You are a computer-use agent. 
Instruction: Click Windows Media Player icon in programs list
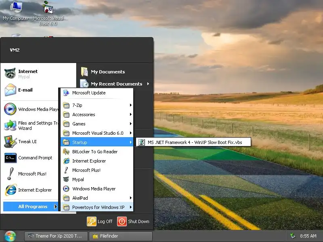pos(66,189)
